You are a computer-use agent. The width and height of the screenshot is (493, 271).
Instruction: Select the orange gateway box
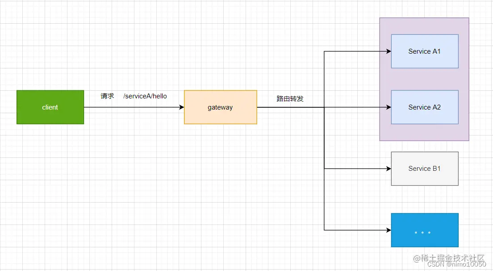click(x=221, y=107)
